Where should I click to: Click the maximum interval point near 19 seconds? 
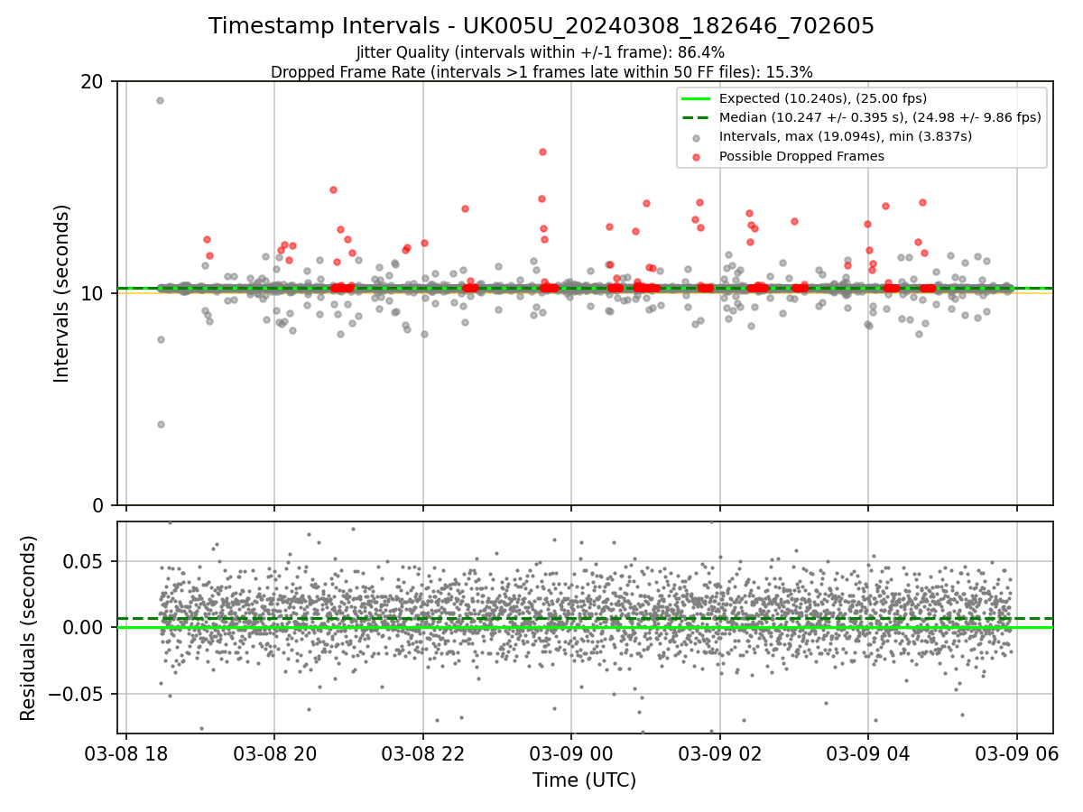pos(160,100)
